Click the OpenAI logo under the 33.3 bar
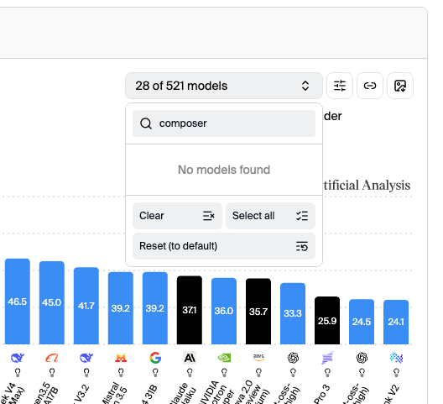The image size is (443, 404). click(293, 358)
